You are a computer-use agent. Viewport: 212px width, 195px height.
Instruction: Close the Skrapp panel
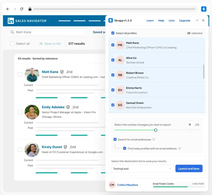point(203,20)
